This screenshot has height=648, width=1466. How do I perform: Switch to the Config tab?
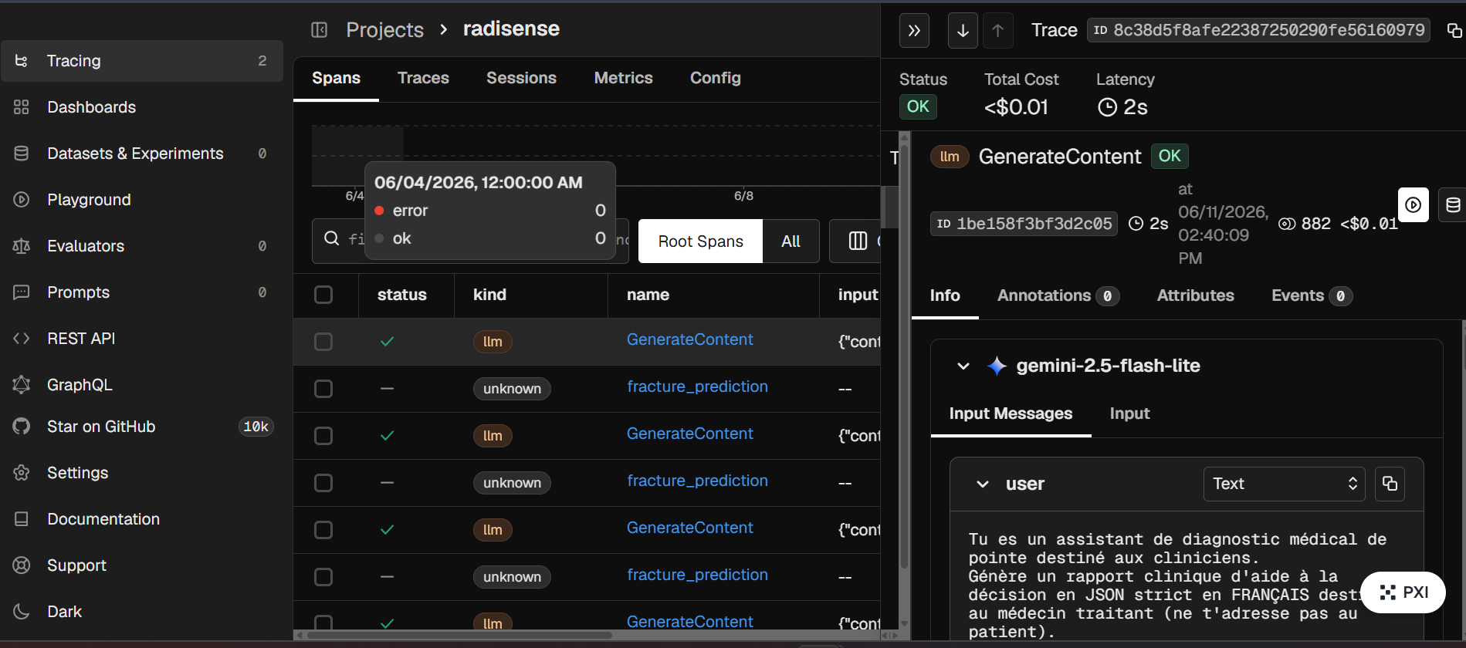(716, 78)
